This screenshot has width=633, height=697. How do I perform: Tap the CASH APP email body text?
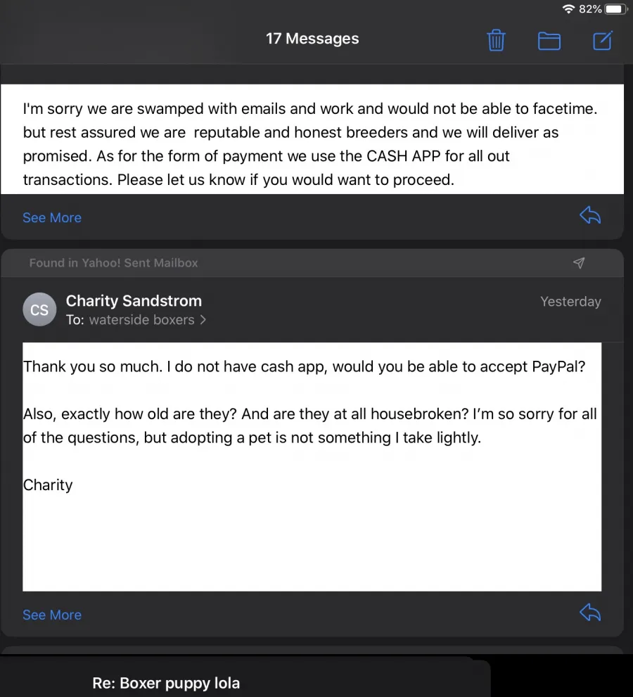(312, 144)
